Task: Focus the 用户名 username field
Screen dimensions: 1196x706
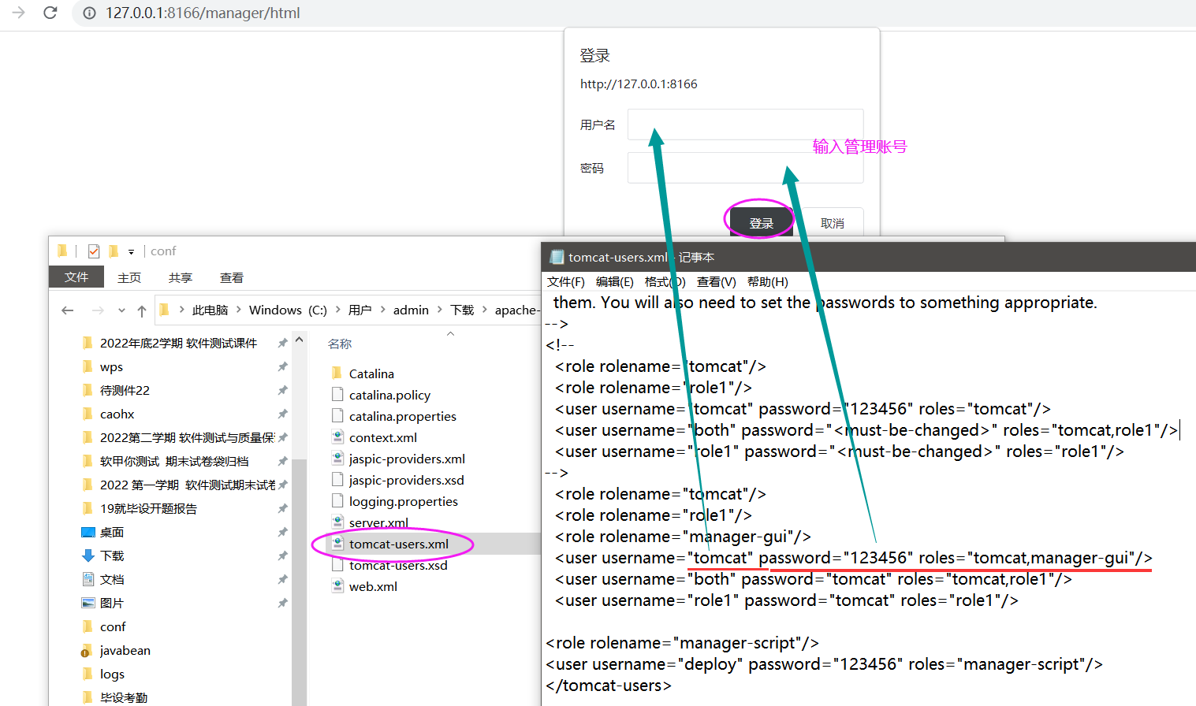Action: tap(745, 124)
